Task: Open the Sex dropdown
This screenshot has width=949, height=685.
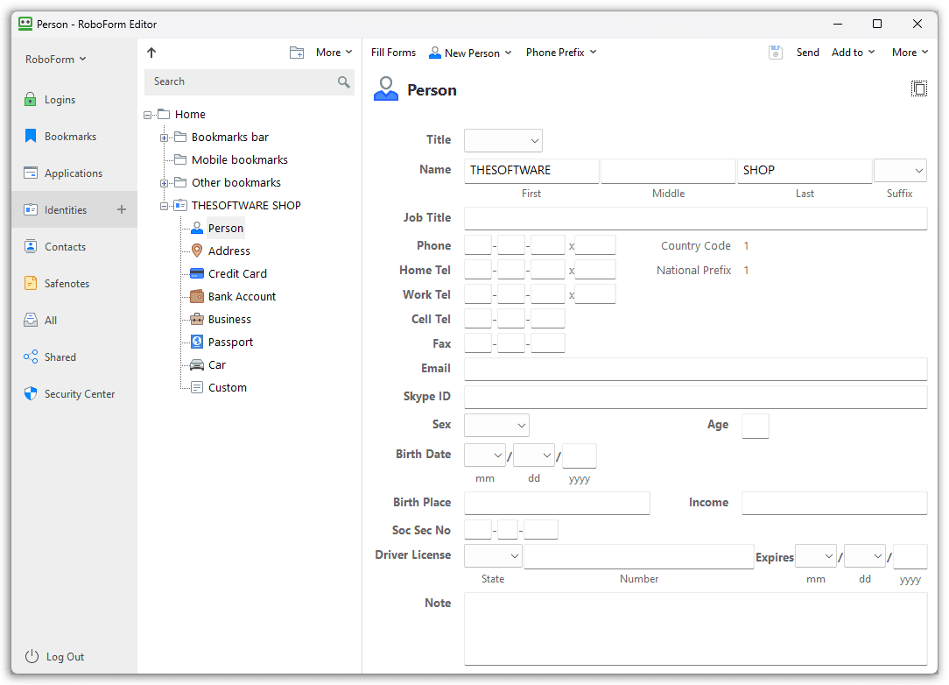Action: (x=496, y=425)
